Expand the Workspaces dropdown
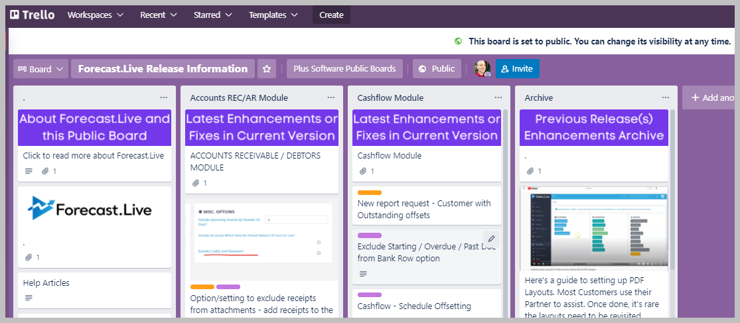The width and height of the screenshot is (740, 323). (96, 15)
